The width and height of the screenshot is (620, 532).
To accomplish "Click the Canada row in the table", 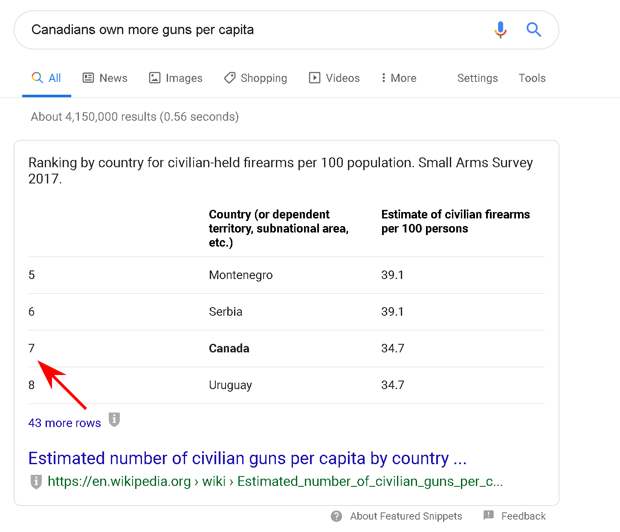I will tap(229, 349).
